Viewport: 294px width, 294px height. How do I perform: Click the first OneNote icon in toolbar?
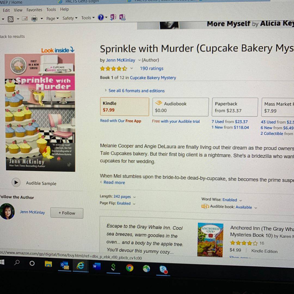coord(113,17)
